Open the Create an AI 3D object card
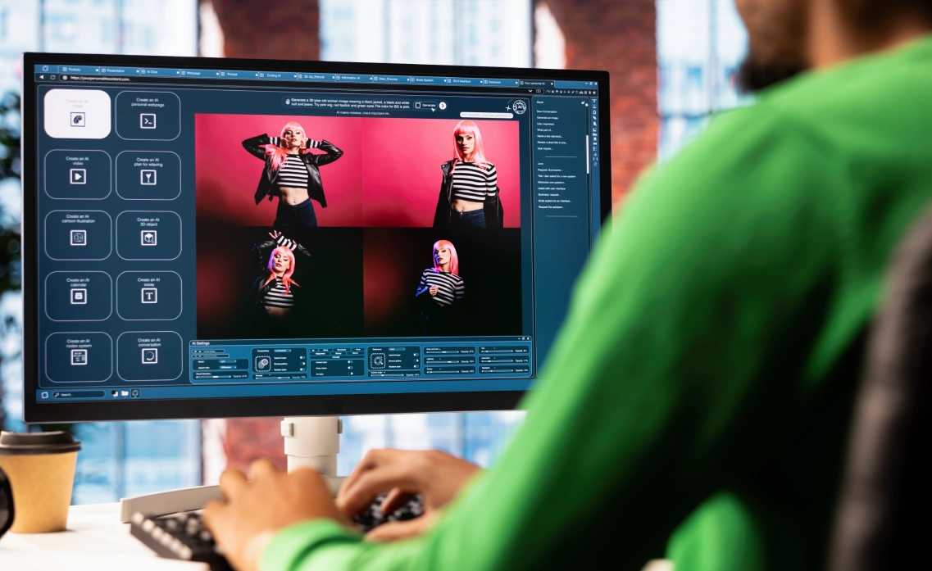 [148, 235]
